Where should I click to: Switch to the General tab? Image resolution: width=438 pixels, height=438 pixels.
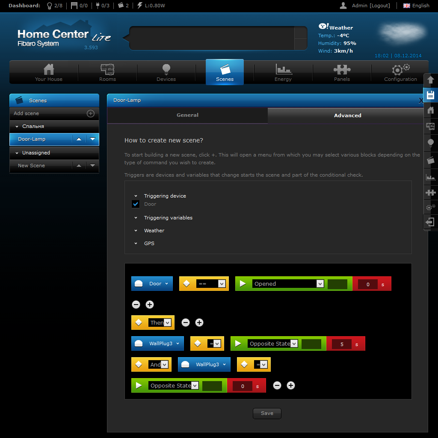187,115
